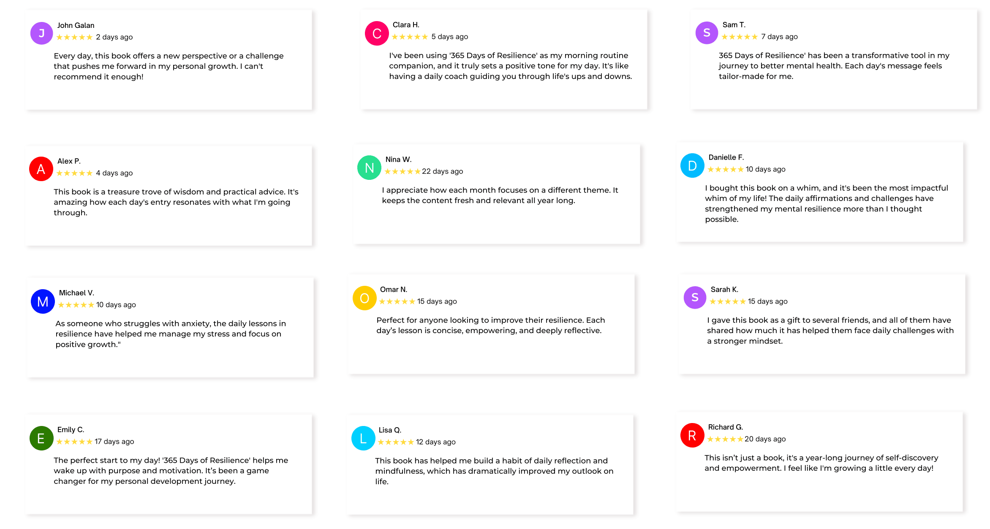The height and width of the screenshot is (529, 990).
Task: Select Danielle F.'s review text
Action: 826,203
